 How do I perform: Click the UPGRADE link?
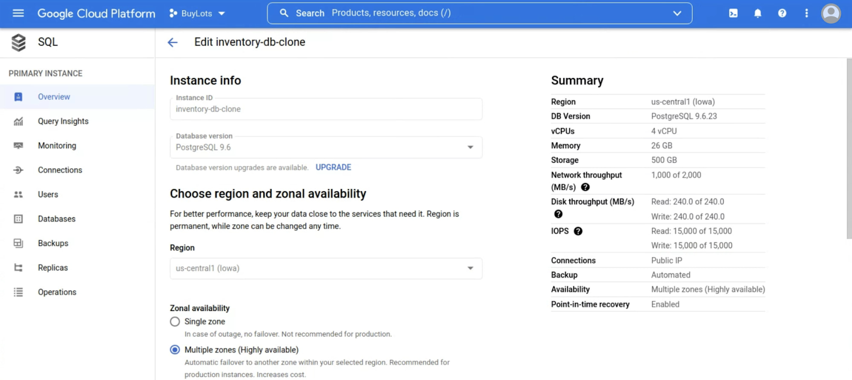pyautogui.click(x=333, y=167)
